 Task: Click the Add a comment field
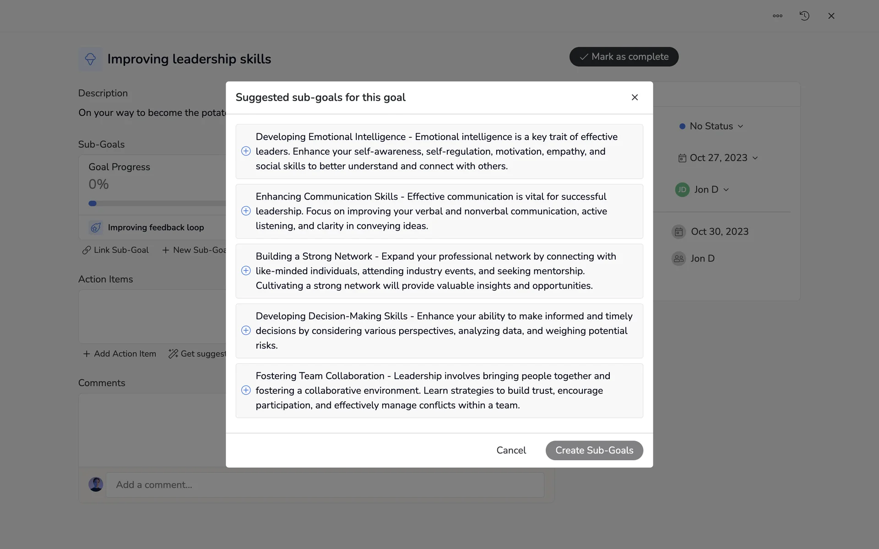point(325,485)
